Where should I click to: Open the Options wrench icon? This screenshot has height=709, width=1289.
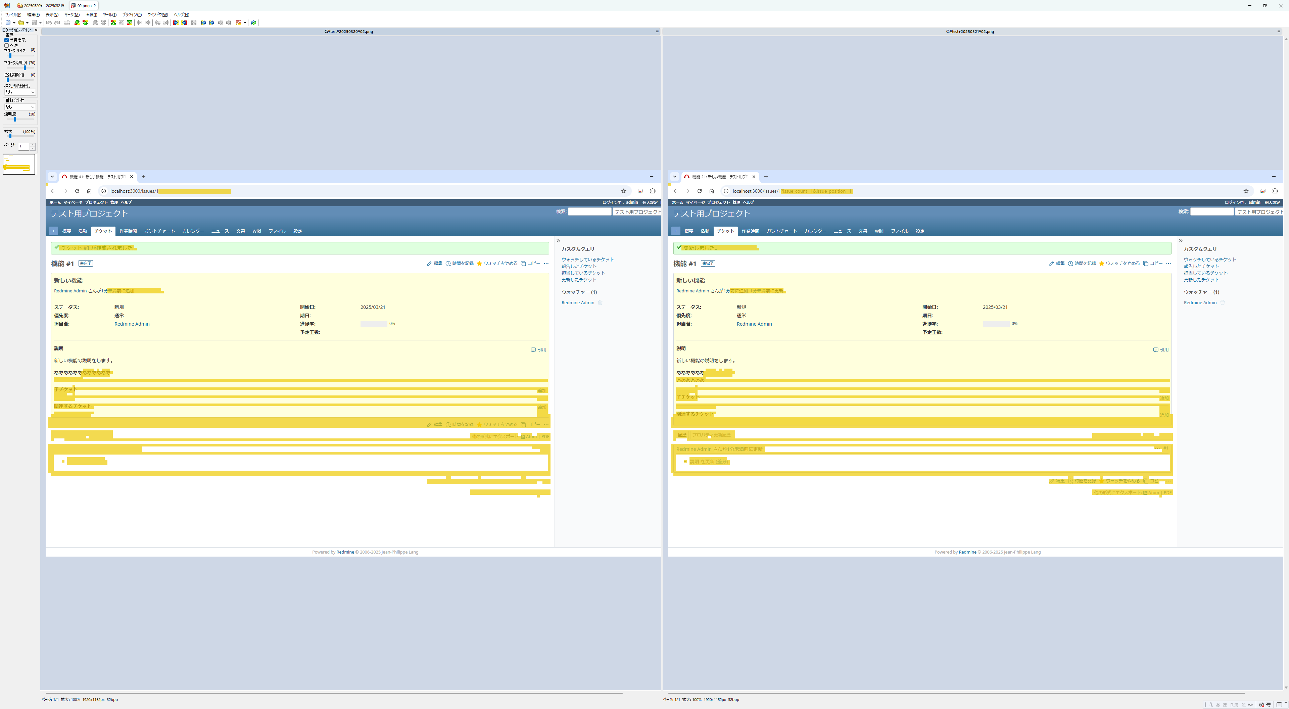pos(238,22)
